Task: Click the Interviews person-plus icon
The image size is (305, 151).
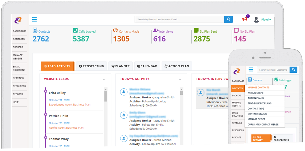Action: tap(156, 31)
